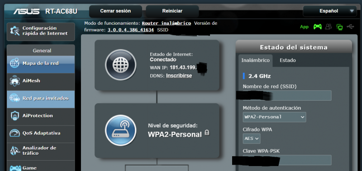
Task: Open Configuración rápida de Internet
Action: 41,32
